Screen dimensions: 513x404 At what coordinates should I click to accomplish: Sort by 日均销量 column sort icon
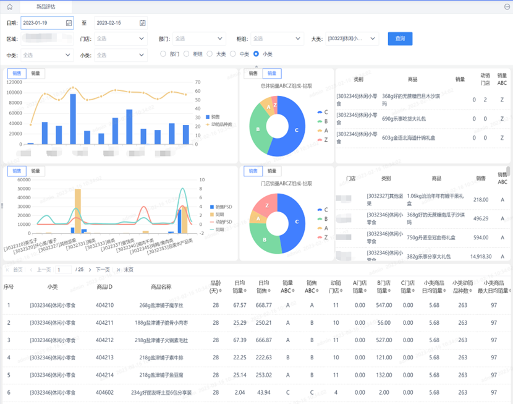coord(245,291)
